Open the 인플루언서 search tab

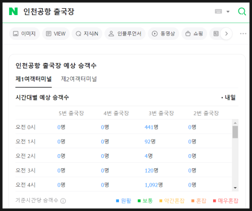[x=125, y=34]
